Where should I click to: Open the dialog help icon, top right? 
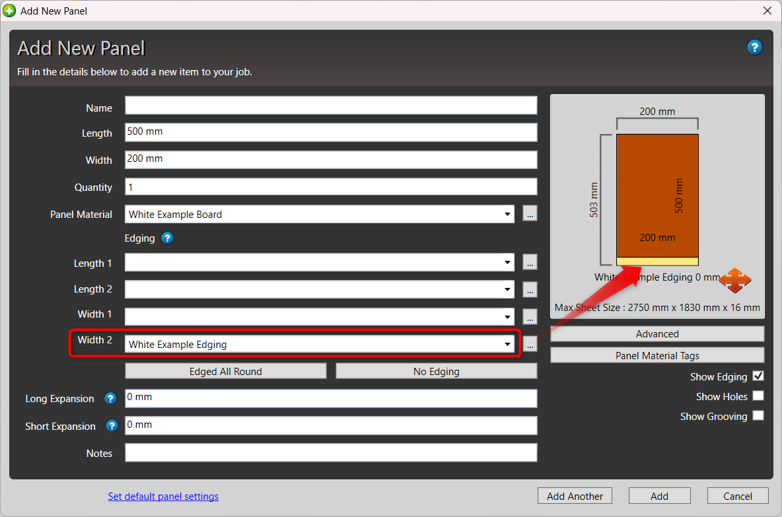tap(754, 48)
